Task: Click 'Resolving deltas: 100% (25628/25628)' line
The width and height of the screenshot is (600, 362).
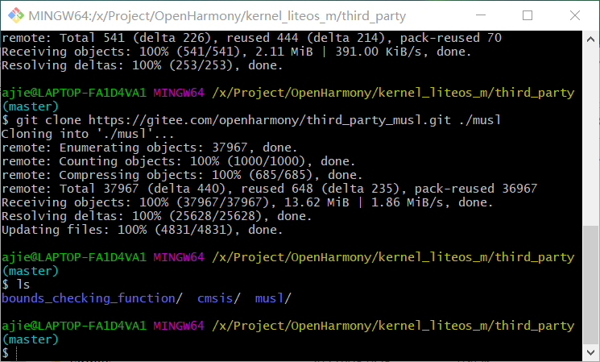Action: (156, 216)
